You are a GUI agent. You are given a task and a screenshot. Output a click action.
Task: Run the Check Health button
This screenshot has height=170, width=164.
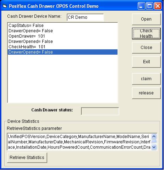[146, 34]
